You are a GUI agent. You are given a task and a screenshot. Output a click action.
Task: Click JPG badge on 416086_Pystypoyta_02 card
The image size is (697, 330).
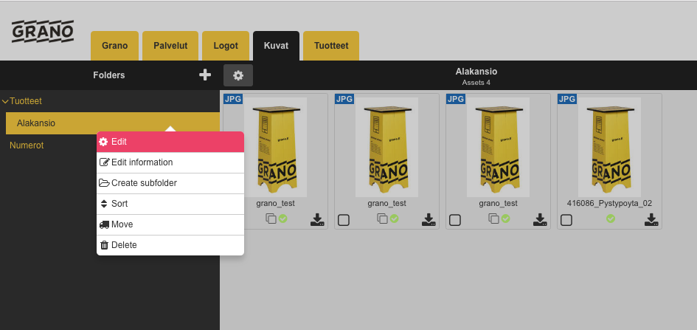567,99
